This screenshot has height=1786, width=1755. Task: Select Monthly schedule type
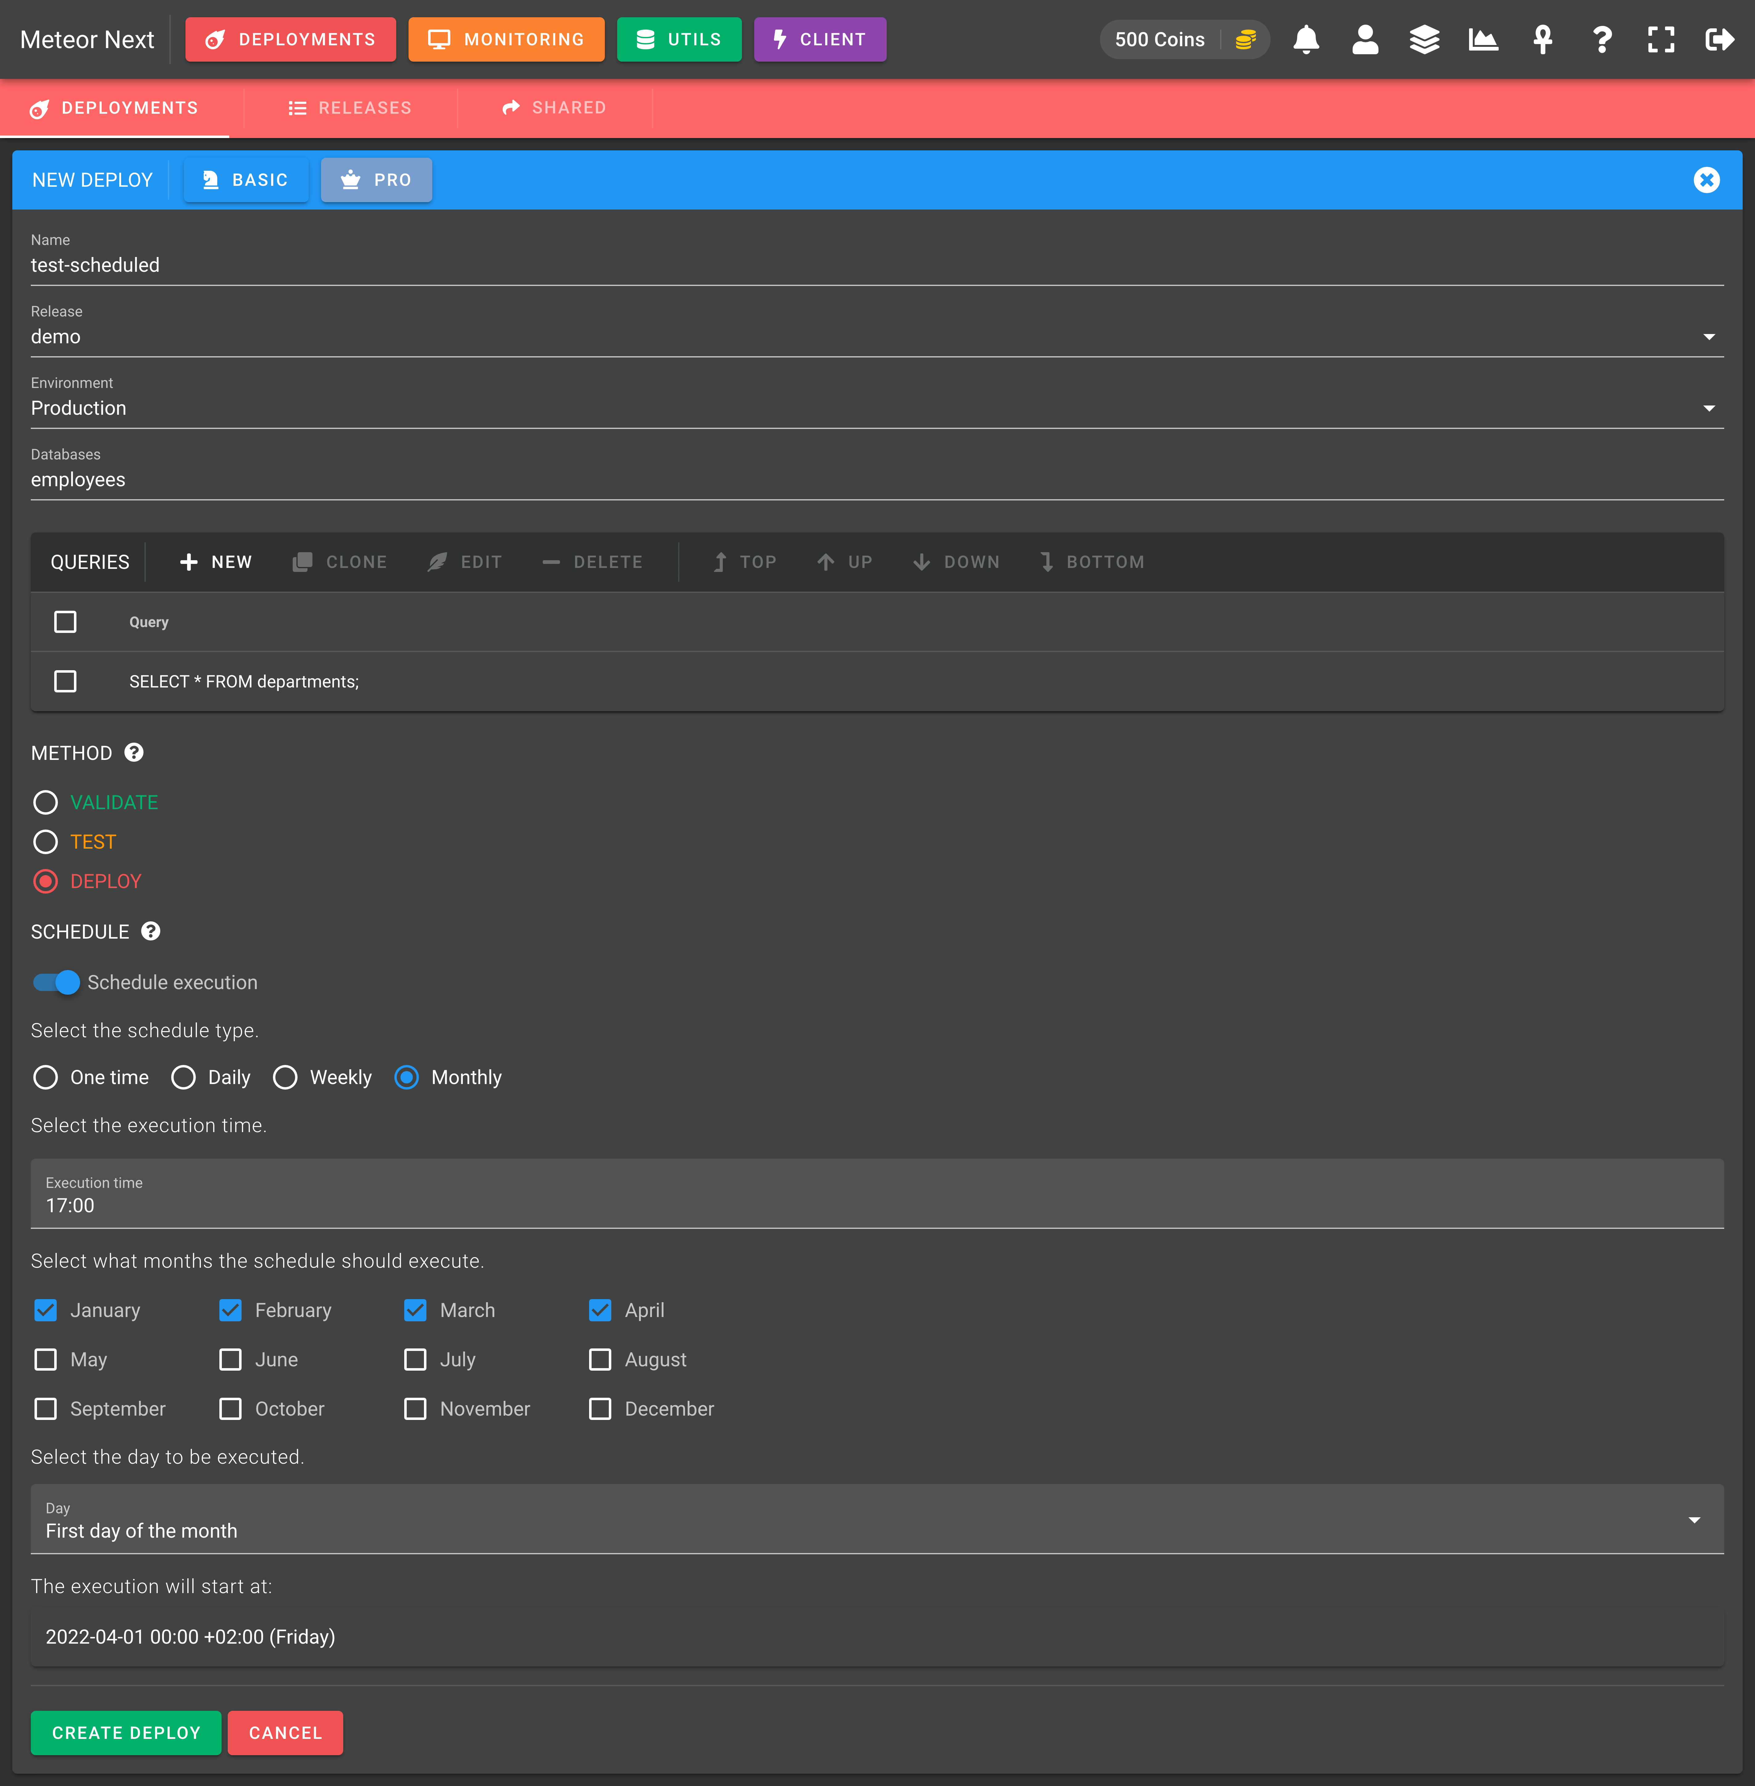click(x=406, y=1077)
